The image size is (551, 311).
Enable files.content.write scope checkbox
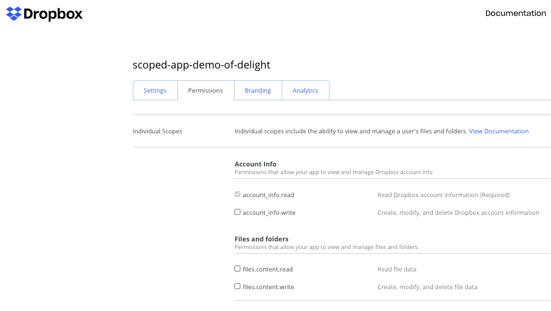point(237,286)
